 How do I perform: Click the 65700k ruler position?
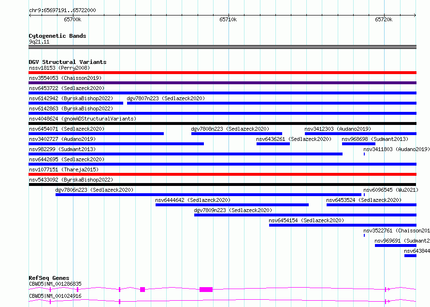click(72, 19)
